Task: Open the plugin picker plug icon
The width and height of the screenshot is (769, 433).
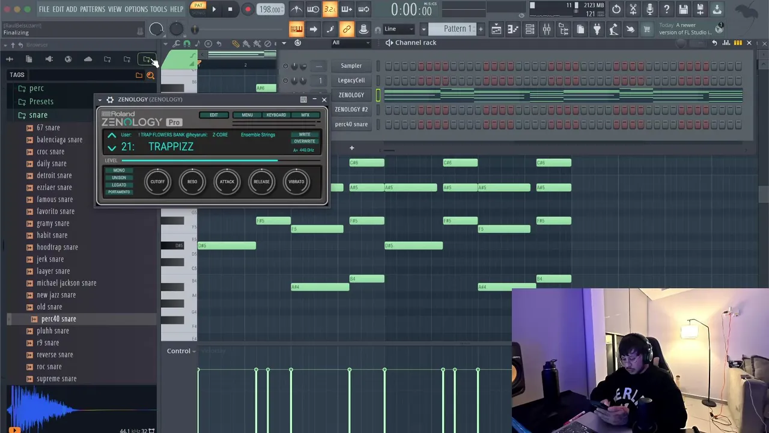Action: click(597, 29)
